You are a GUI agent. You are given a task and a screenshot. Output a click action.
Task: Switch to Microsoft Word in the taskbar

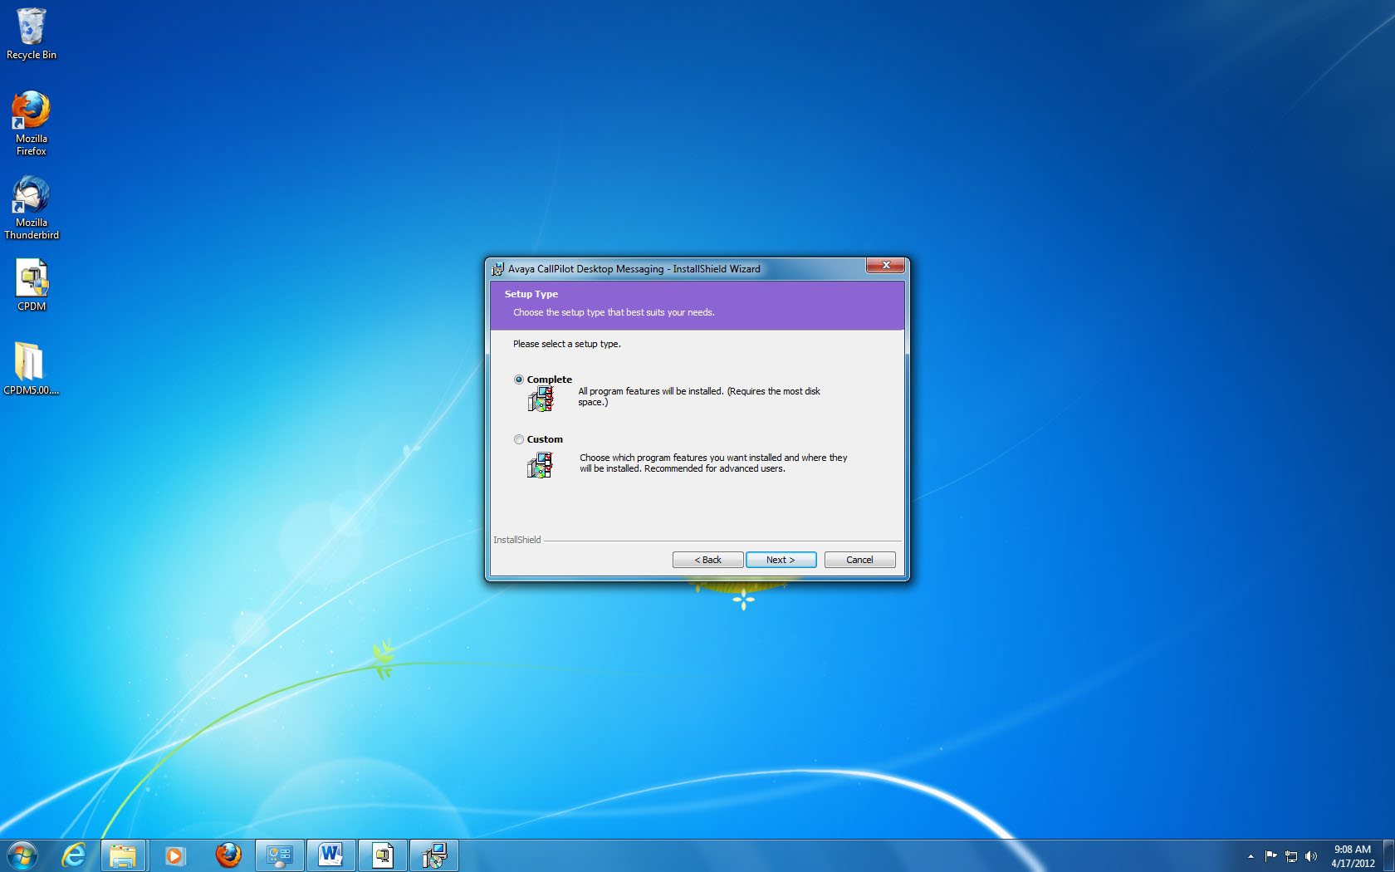click(331, 855)
